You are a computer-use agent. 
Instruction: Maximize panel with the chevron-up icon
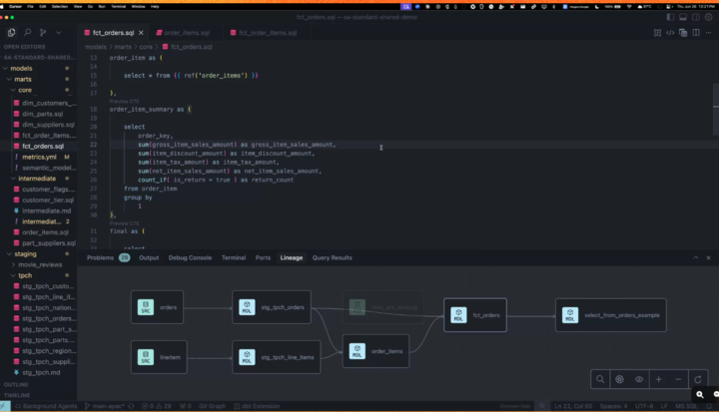[696, 257]
